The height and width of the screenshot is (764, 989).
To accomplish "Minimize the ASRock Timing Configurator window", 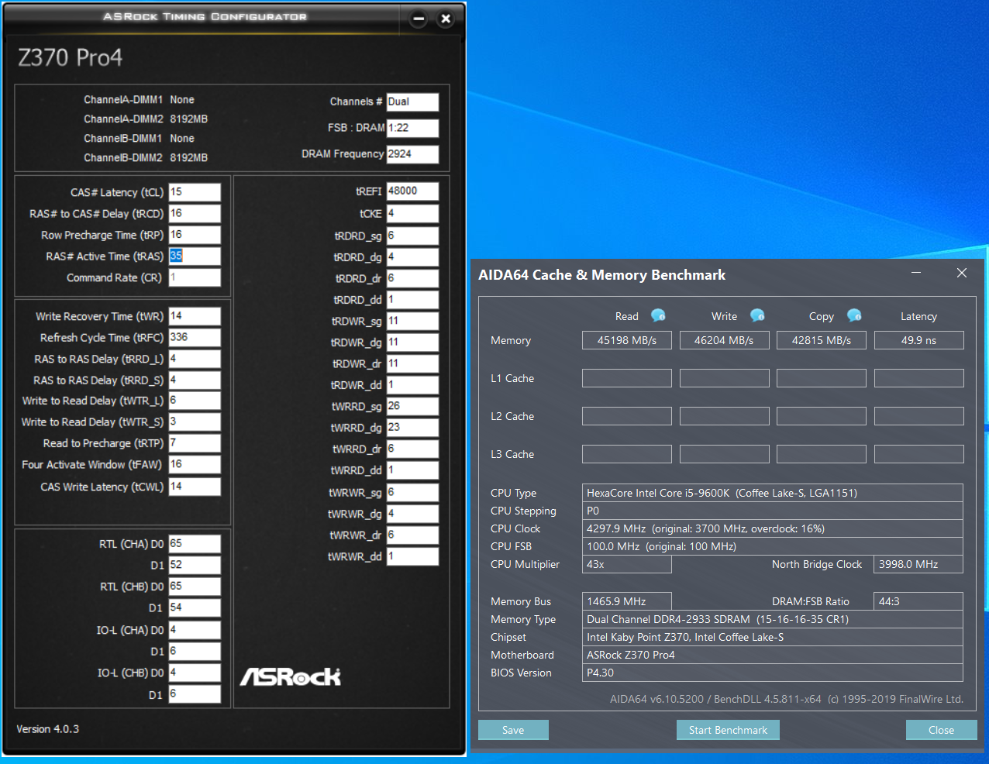I will click(x=419, y=19).
